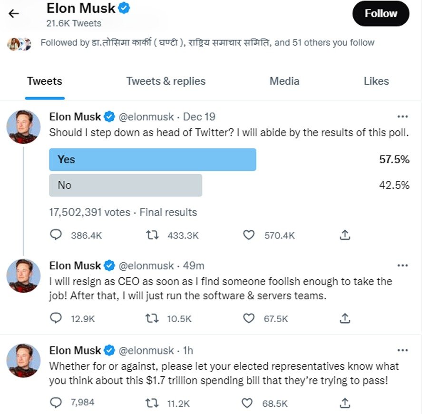Like the $1.7 trillion spending bill tweet
Image resolution: width=428 pixels, height=414 pixels.
coord(248,403)
